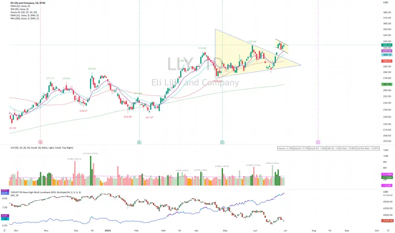
Task: Click the Oct label at left of time axis
Action: pos(16,230)
